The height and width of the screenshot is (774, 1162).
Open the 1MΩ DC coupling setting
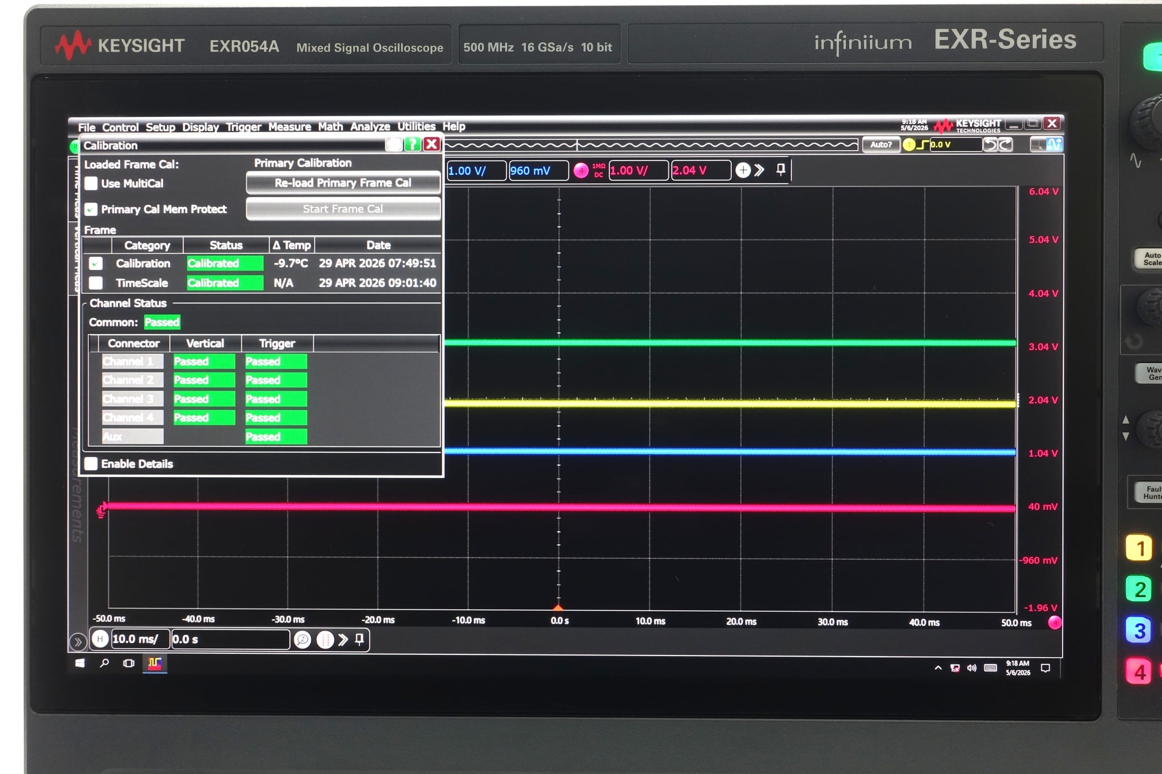point(599,170)
